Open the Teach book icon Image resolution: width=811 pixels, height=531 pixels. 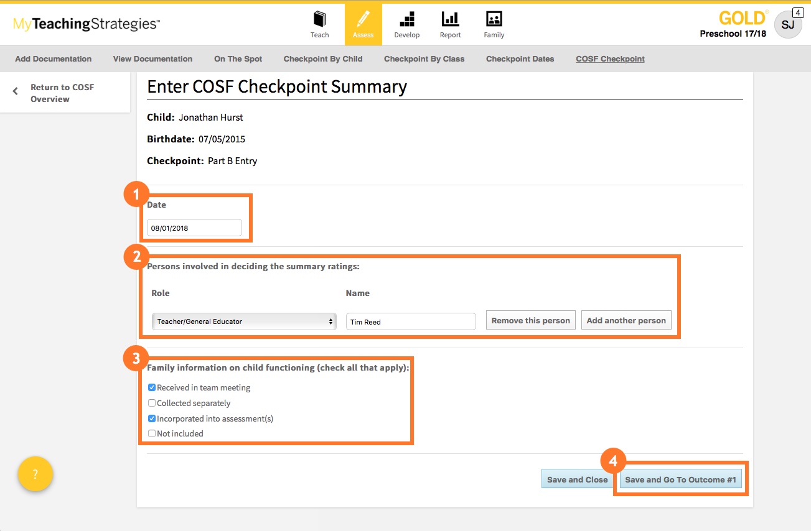(319, 19)
